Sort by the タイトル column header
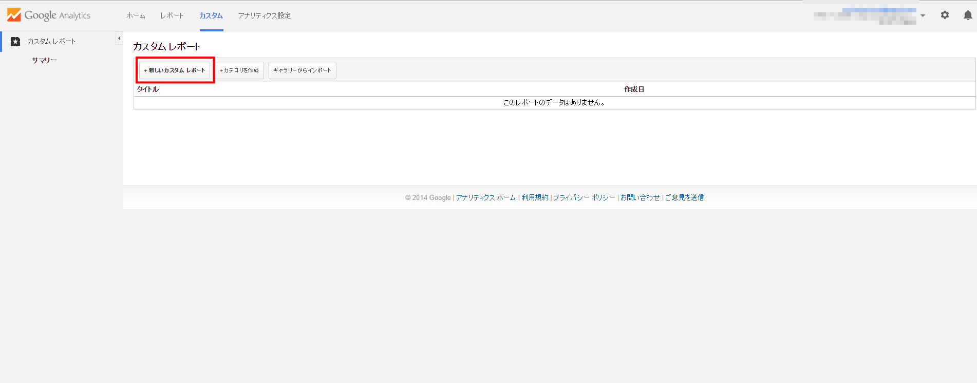977x383 pixels. click(x=148, y=89)
